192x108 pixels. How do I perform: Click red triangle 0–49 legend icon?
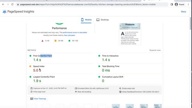43,41
